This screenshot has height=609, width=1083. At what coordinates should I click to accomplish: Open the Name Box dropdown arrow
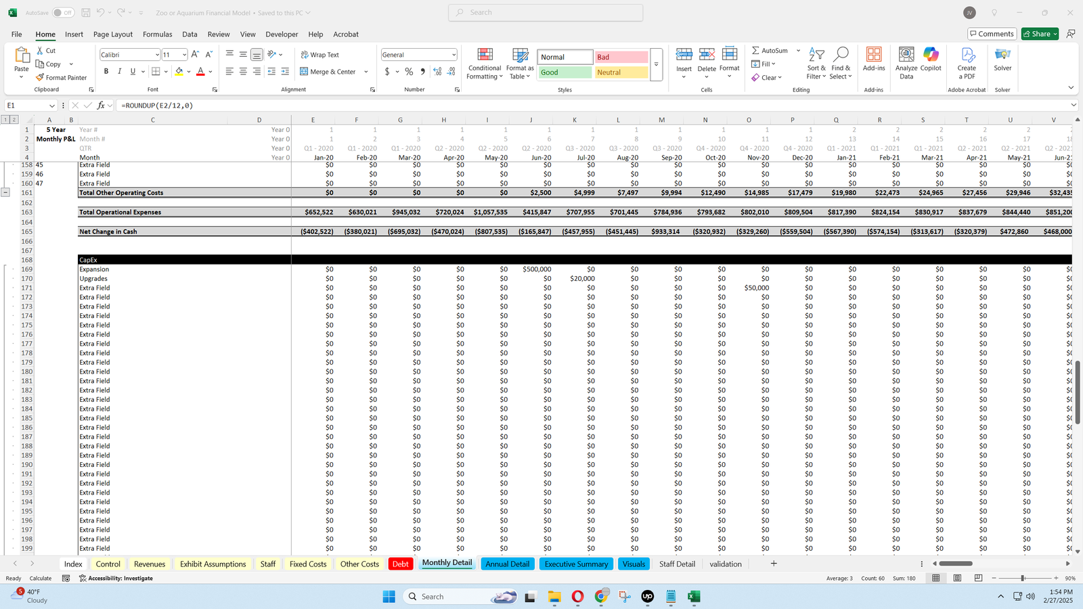(52, 106)
